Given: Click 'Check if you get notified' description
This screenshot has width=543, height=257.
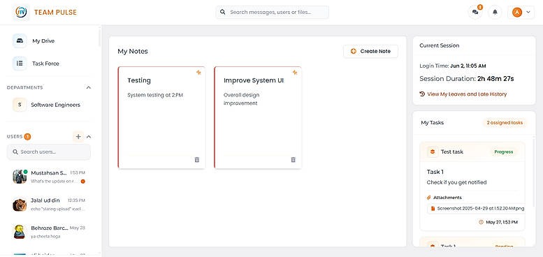Looking at the screenshot, I should coord(457,182).
